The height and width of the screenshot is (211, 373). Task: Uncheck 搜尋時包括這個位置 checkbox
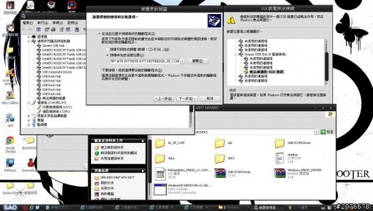click(107, 55)
